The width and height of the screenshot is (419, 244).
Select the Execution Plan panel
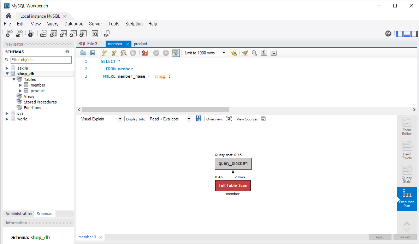407,198
